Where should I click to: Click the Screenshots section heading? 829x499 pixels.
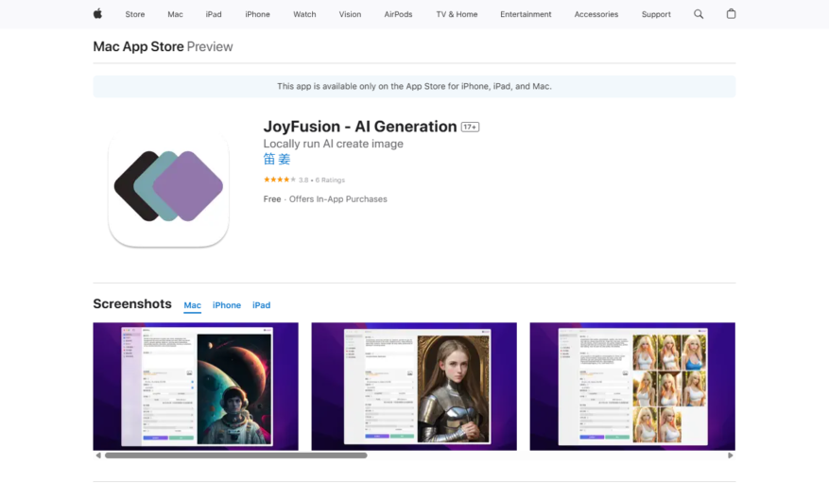click(132, 304)
